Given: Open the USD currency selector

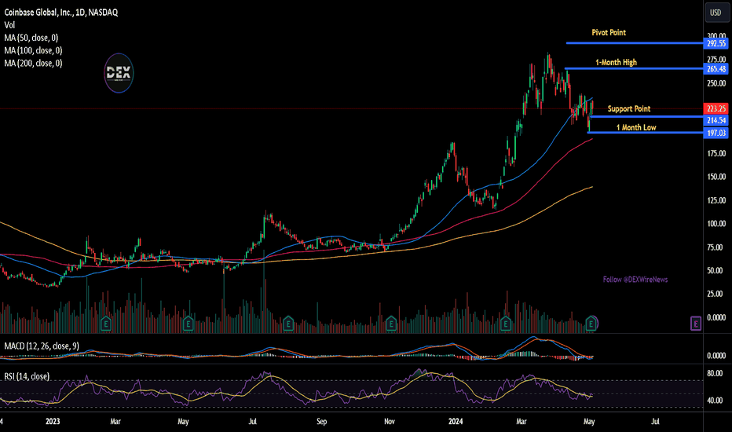Looking at the screenshot, I should click(x=716, y=13).
